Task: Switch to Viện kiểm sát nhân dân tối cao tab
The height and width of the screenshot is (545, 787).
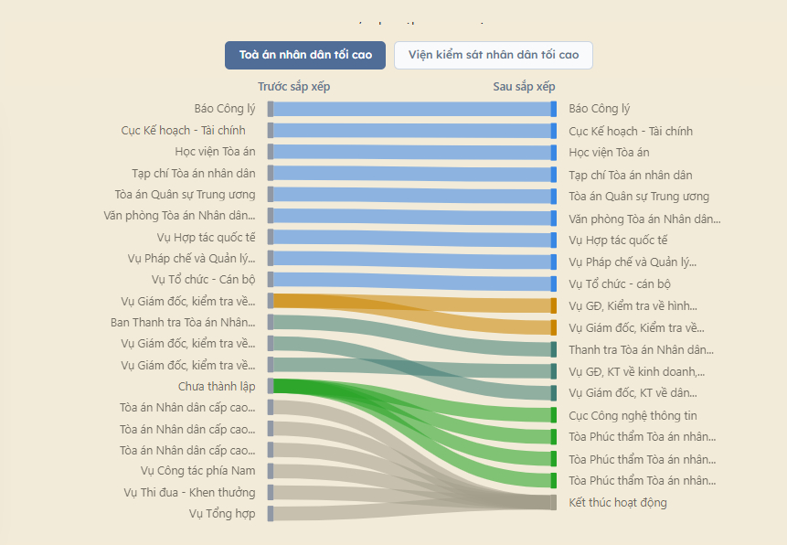Action: [x=494, y=55]
